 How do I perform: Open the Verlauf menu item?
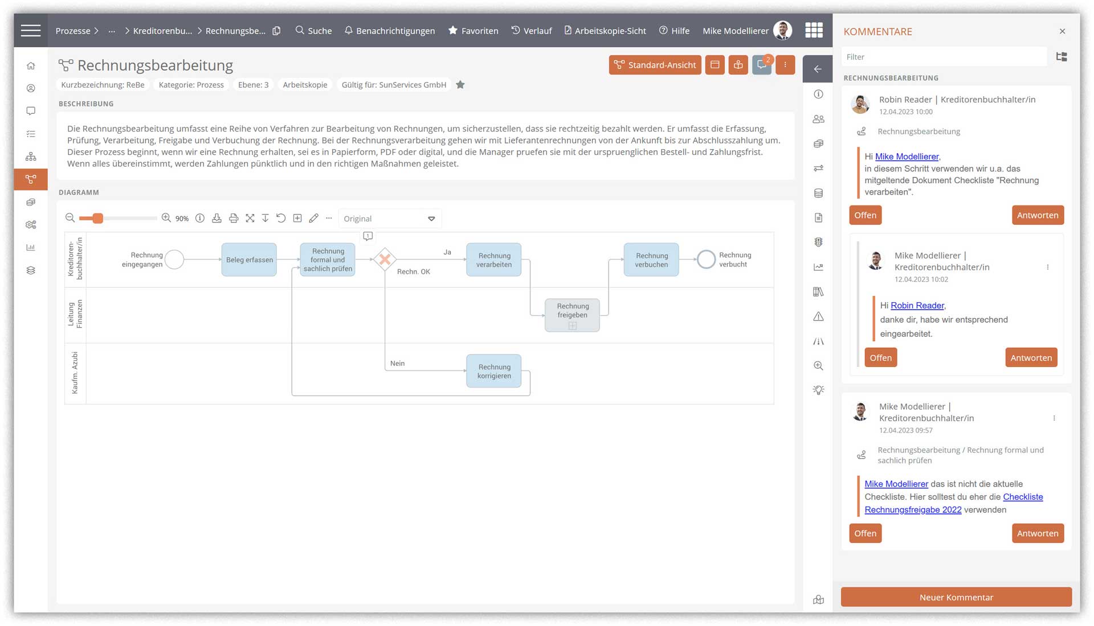pyautogui.click(x=531, y=31)
